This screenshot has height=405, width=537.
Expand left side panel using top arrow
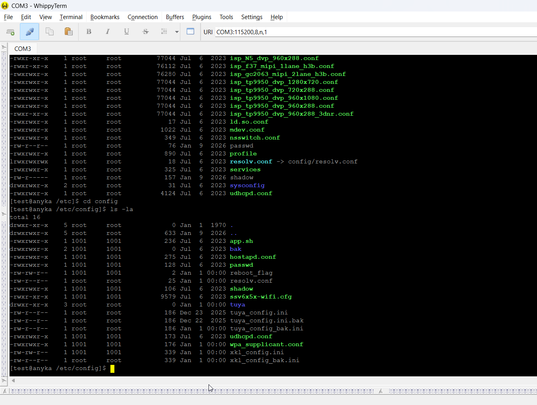(x=4, y=48)
